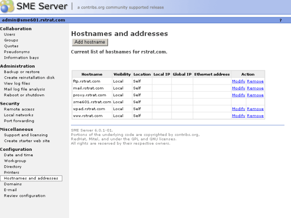Click the Security section heading
This screenshot has width=291, height=218.
click(10, 104)
